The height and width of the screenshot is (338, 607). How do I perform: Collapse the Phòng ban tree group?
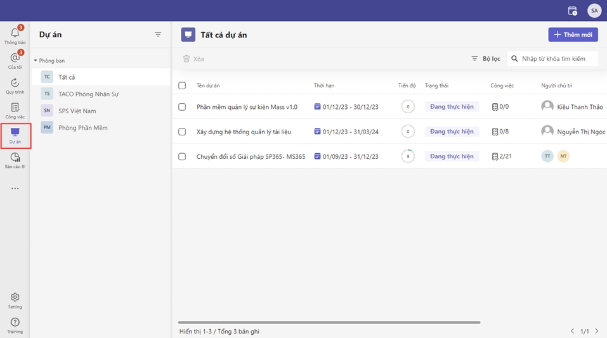(x=36, y=61)
